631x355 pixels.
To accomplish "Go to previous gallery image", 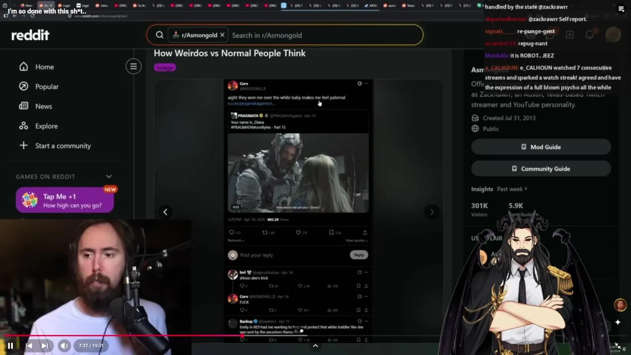I will coord(165,212).
